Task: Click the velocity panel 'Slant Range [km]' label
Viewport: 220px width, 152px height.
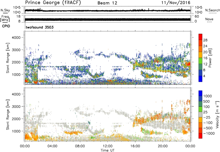Action: pyautogui.click(x=8, y=114)
